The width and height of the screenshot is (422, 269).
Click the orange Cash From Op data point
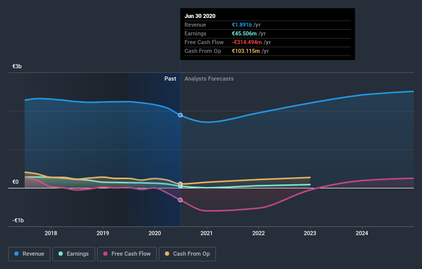pos(180,184)
